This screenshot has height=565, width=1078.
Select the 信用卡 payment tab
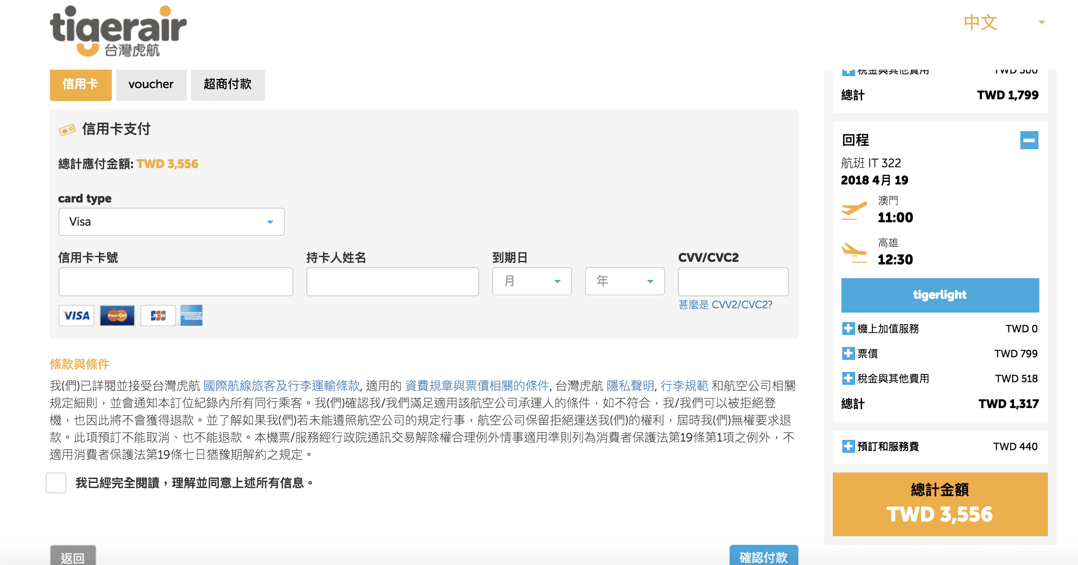coord(80,84)
